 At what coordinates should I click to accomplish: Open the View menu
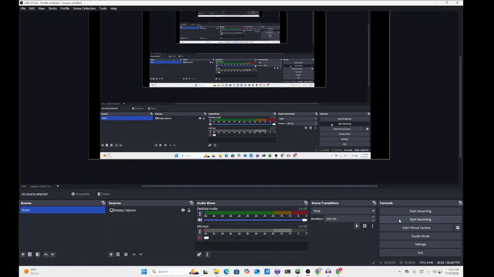click(41, 8)
